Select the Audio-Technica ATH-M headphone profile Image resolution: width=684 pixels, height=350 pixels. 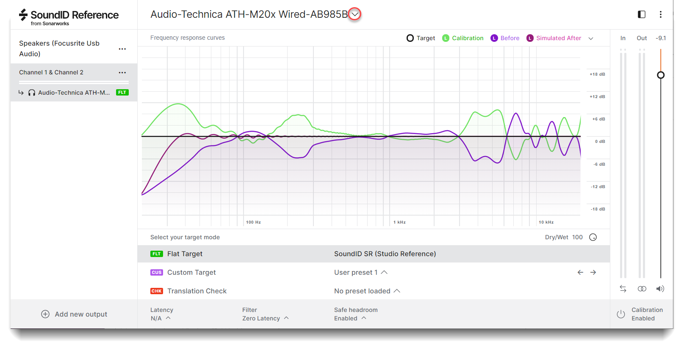[x=74, y=93]
